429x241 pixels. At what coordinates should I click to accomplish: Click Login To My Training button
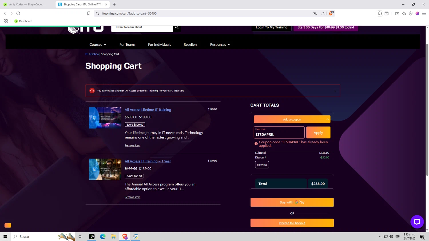(271, 27)
